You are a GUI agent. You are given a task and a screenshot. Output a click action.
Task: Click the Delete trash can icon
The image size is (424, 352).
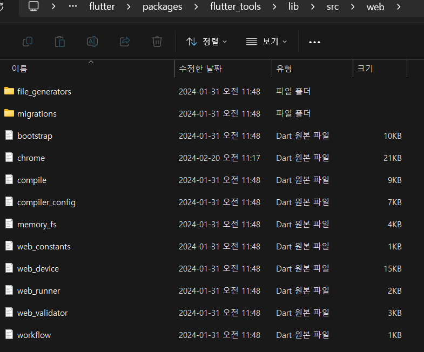pos(157,42)
